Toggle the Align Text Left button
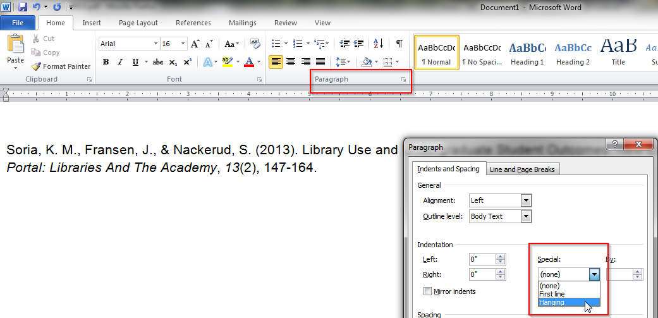This screenshot has height=318, width=658. (x=276, y=62)
